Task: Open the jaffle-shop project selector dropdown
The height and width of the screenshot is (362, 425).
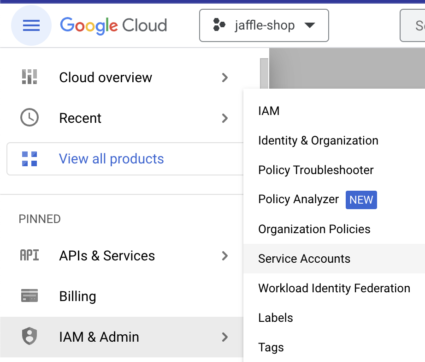Action: click(x=264, y=25)
